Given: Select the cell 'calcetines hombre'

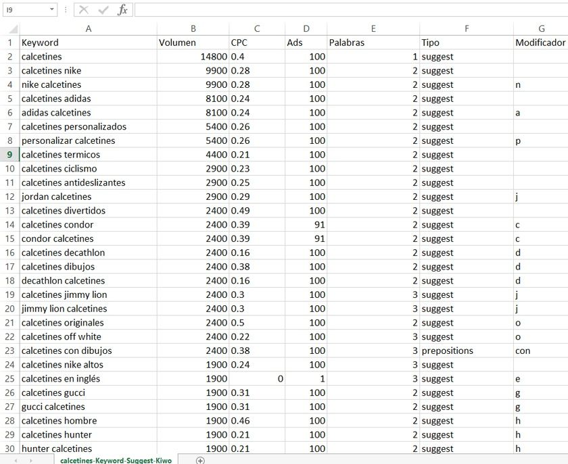Looking at the screenshot, I should click(x=89, y=421).
